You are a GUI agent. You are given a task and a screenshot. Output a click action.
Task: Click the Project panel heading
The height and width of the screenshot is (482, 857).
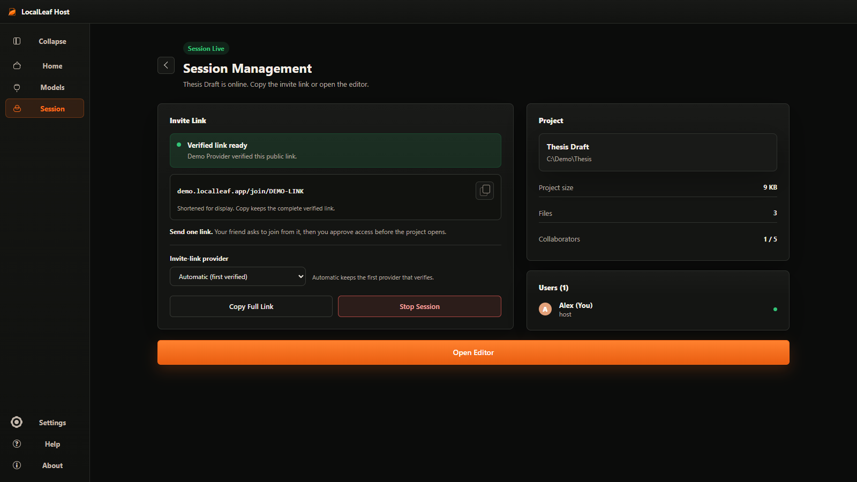551,120
